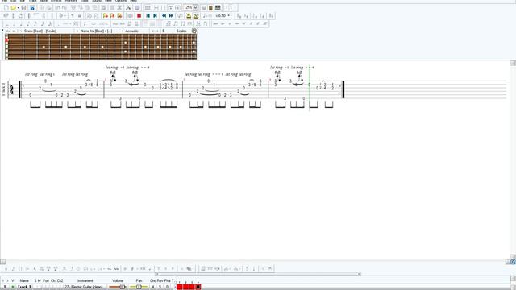516x290 pixels.
Task: Click the Chorus value 4 for Track 1
Action: (153, 287)
